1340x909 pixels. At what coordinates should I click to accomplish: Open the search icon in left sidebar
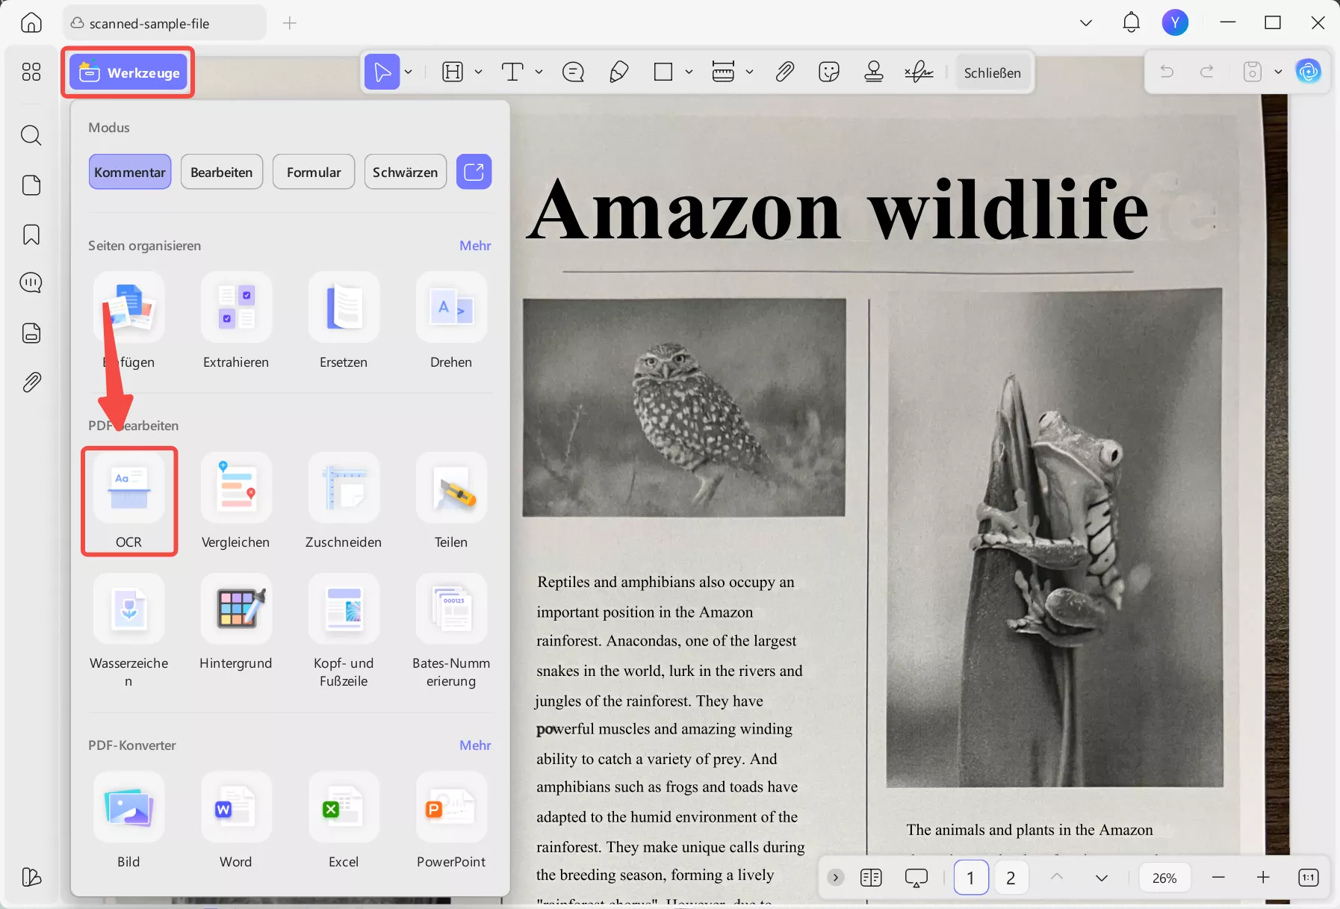[x=31, y=135]
